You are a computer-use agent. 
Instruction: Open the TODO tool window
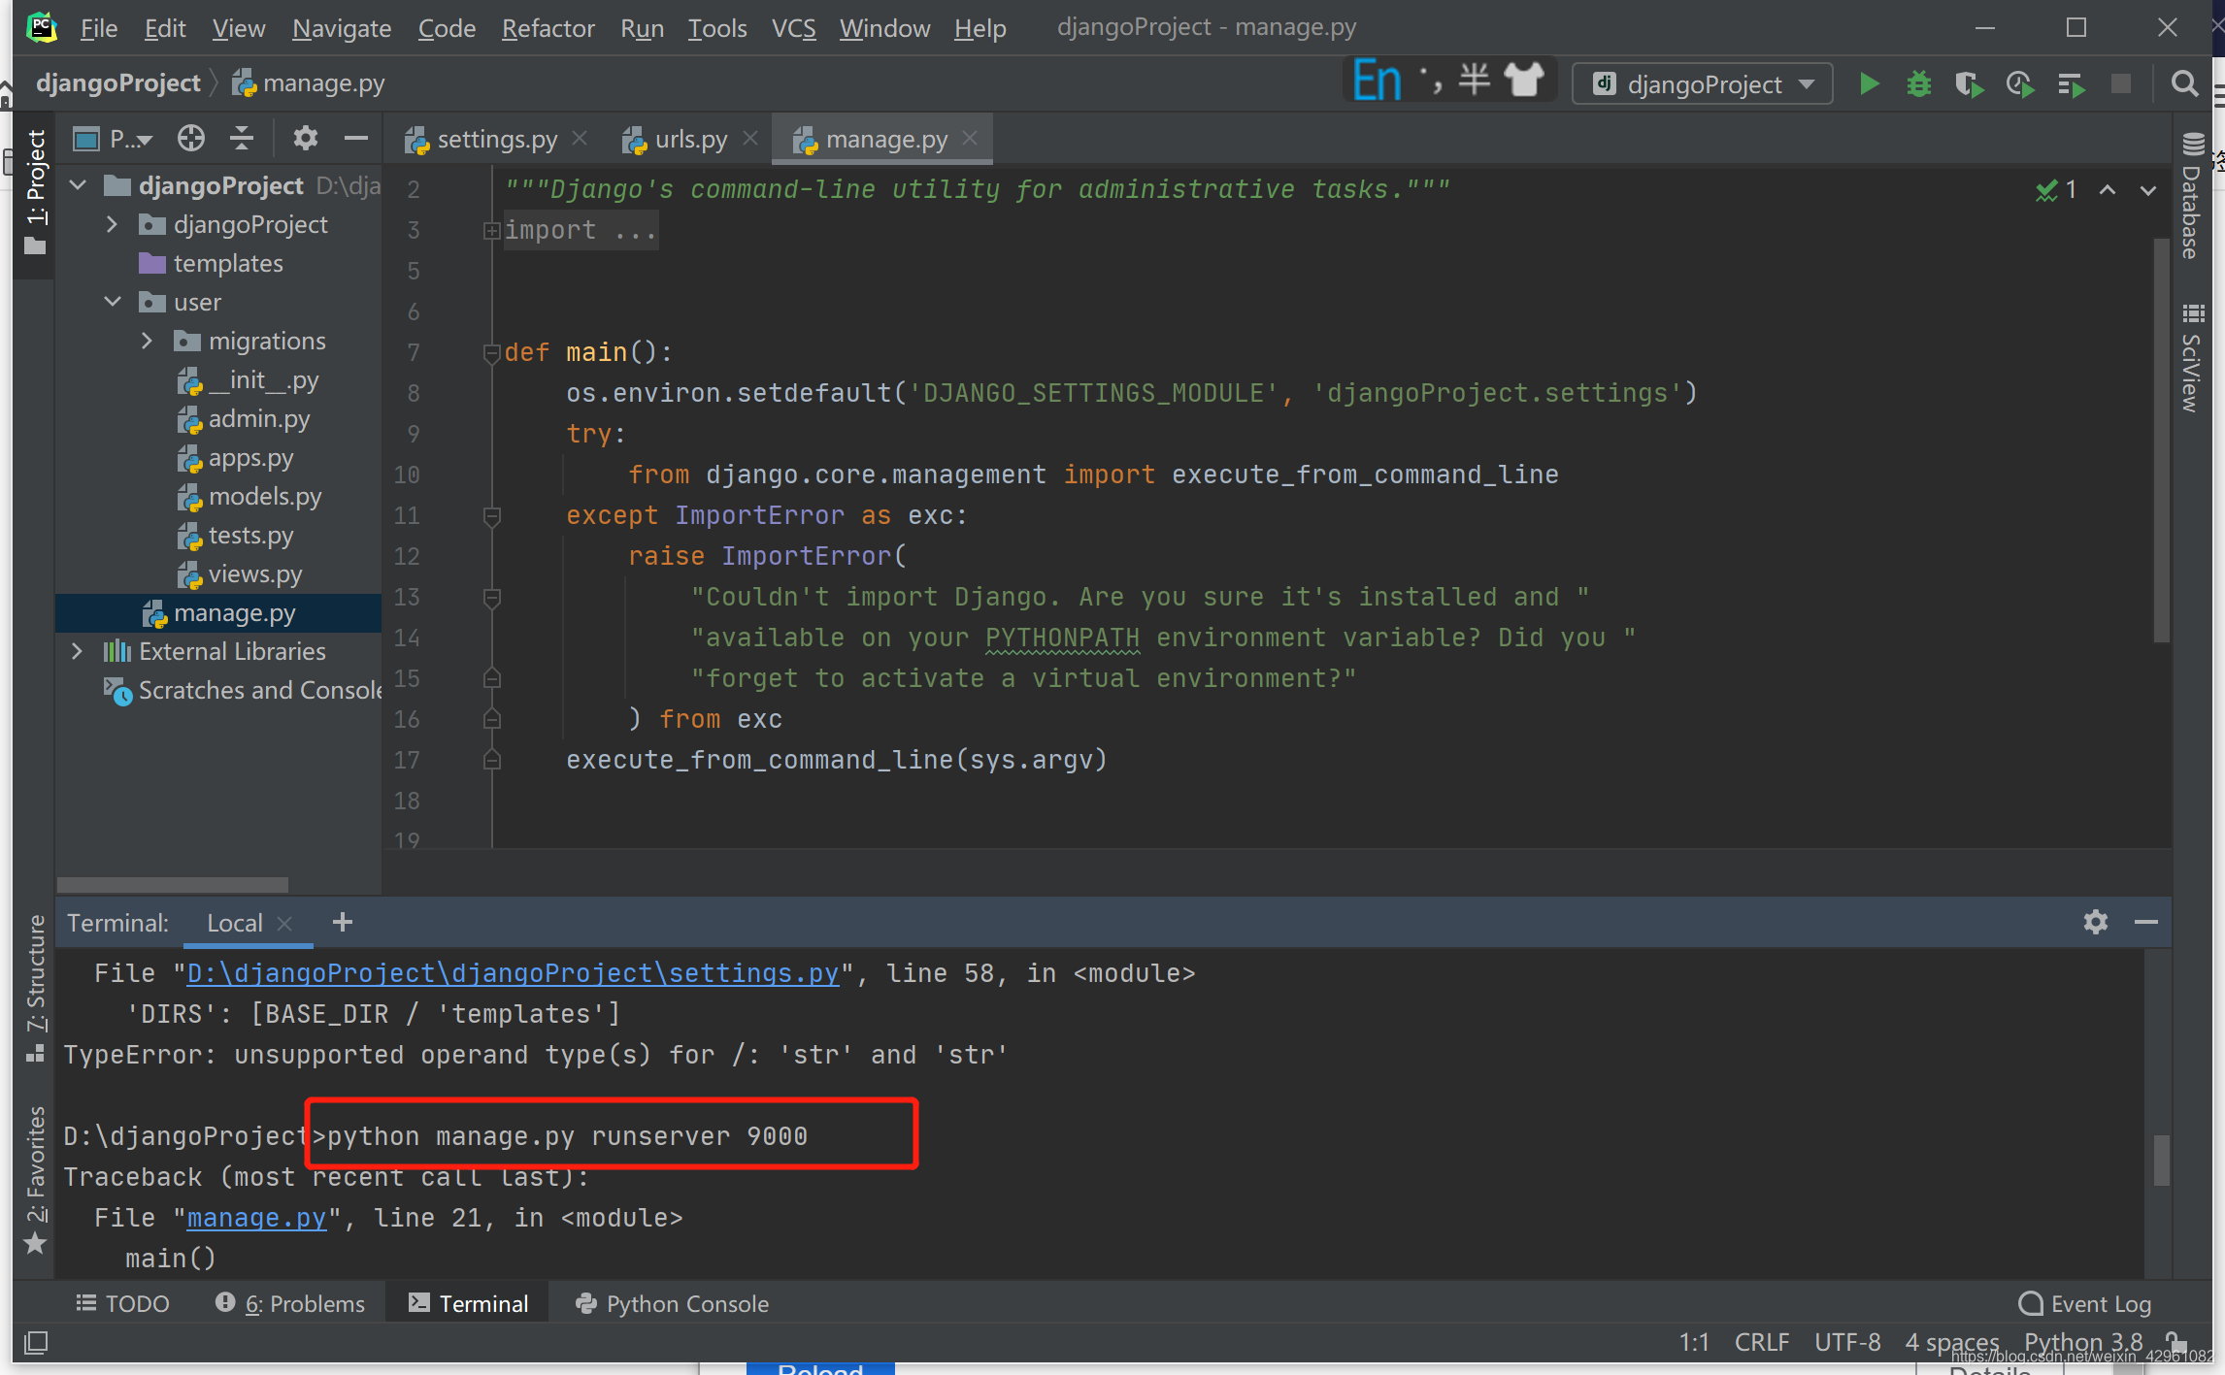pyautogui.click(x=123, y=1303)
